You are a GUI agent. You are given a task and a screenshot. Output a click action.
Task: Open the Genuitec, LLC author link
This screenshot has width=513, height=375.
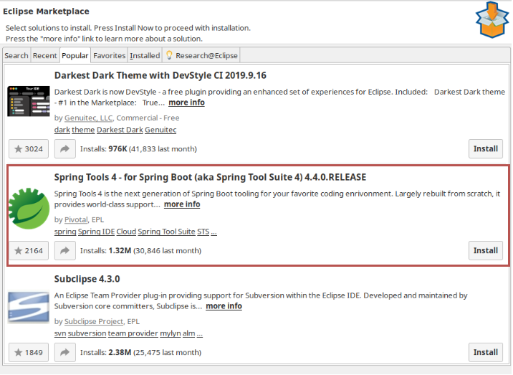point(88,118)
